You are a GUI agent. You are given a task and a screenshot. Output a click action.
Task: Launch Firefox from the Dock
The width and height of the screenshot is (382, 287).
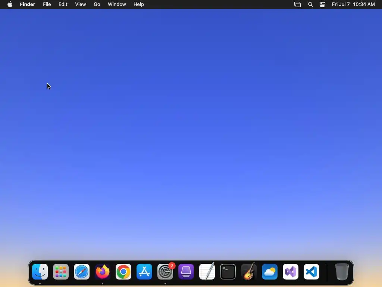(103, 272)
